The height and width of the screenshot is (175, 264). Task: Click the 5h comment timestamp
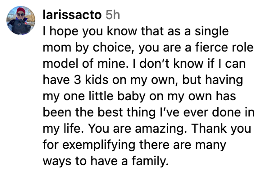coord(112,15)
